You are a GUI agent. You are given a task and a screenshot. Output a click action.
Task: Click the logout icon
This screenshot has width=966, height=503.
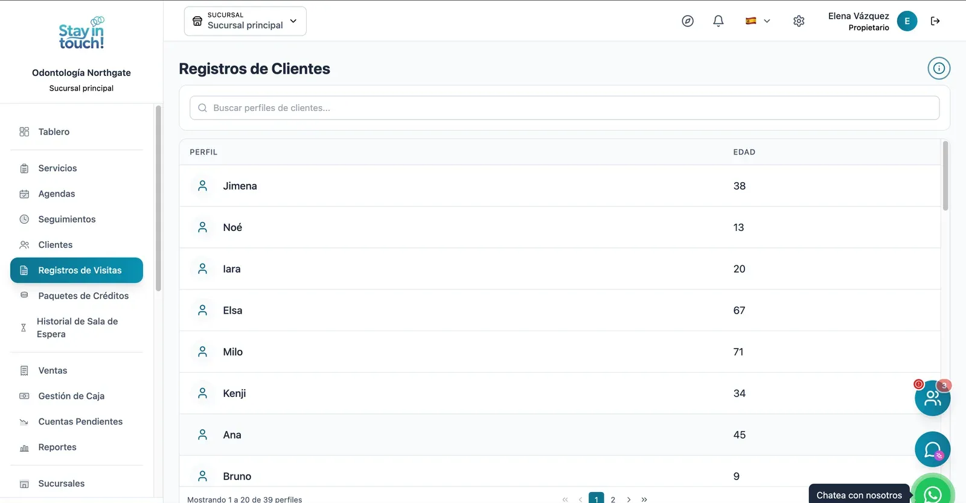[x=935, y=21]
